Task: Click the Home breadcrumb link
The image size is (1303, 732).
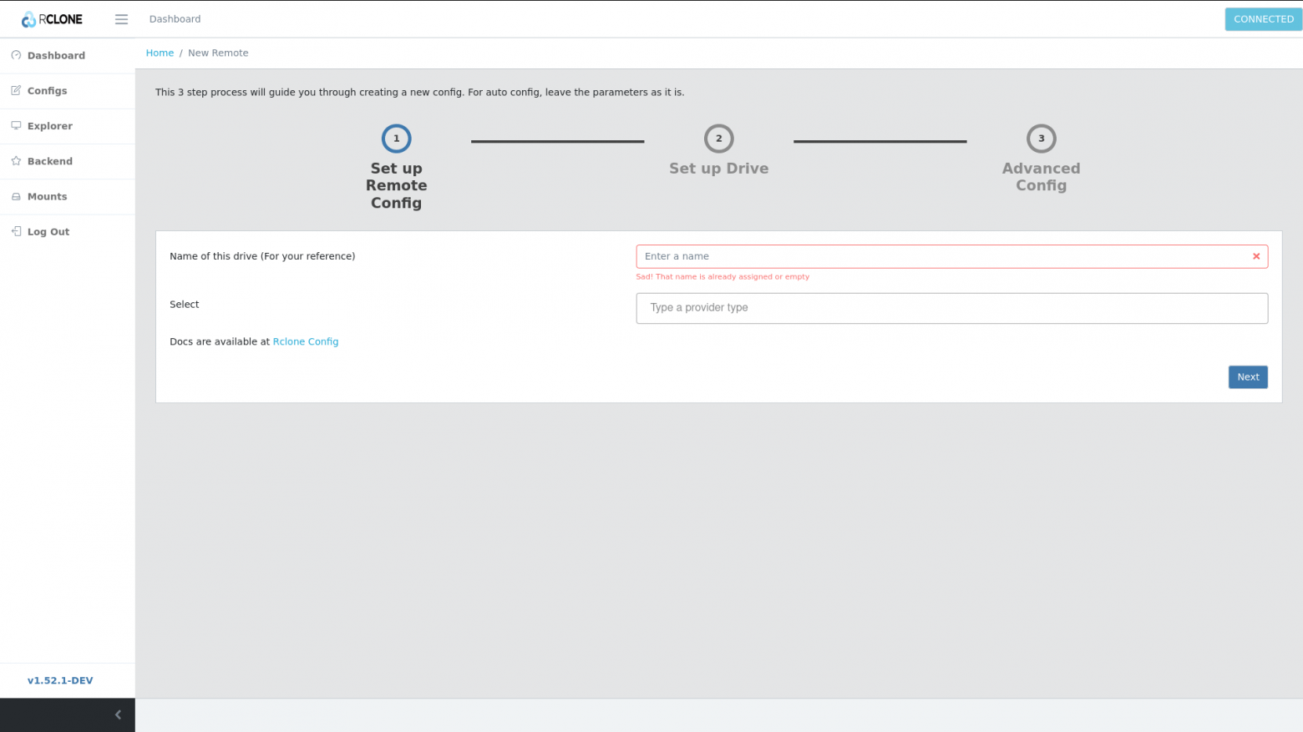Action: 160,53
